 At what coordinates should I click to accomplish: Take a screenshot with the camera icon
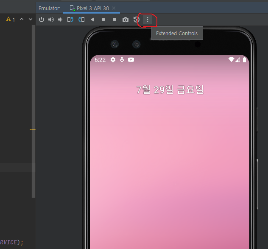[x=126, y=20]
